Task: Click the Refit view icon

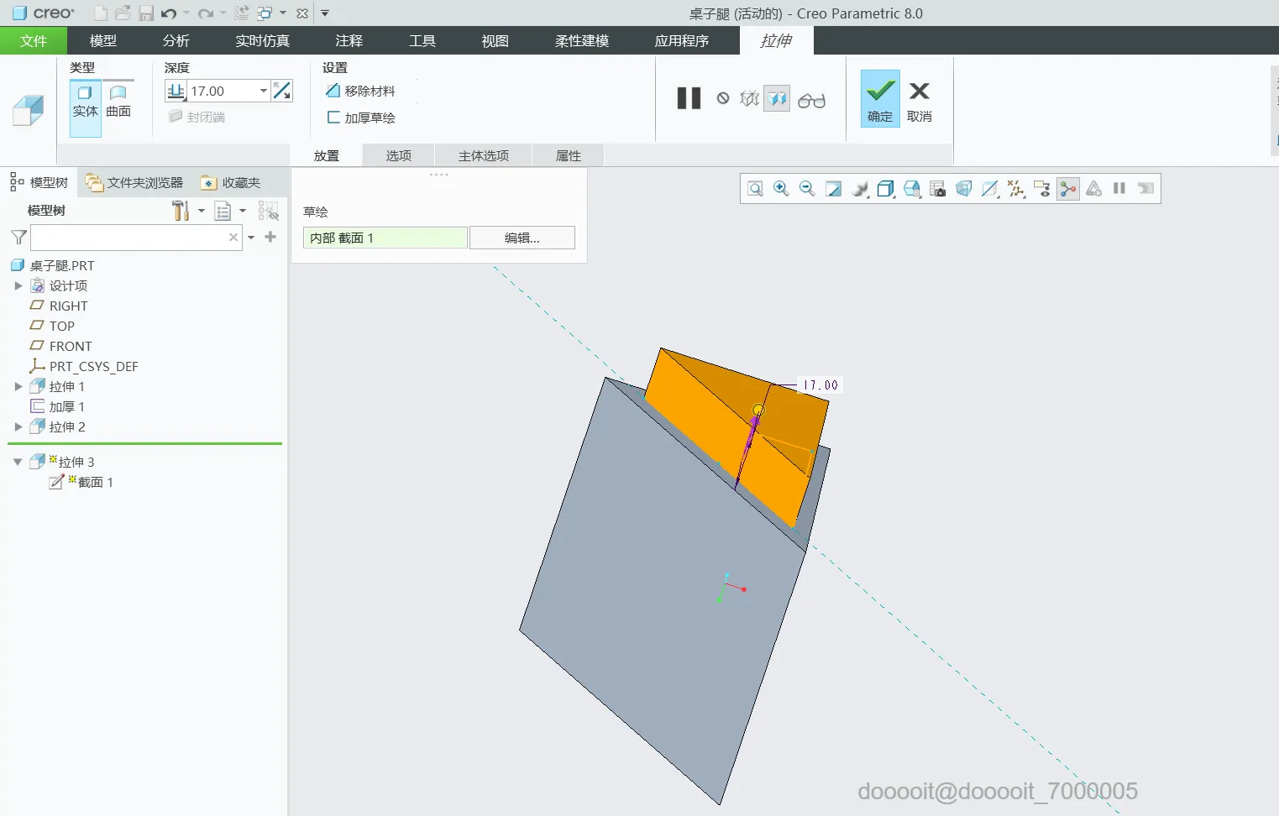Action: pos(755,189)
